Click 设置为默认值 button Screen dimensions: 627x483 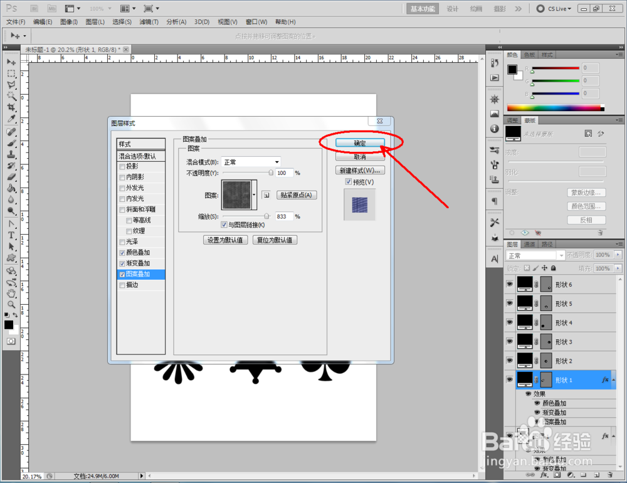click(225, 240)
